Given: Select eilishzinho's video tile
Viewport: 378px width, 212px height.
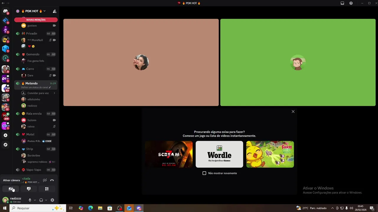Looking at the screenshot, I should point(141,62).
